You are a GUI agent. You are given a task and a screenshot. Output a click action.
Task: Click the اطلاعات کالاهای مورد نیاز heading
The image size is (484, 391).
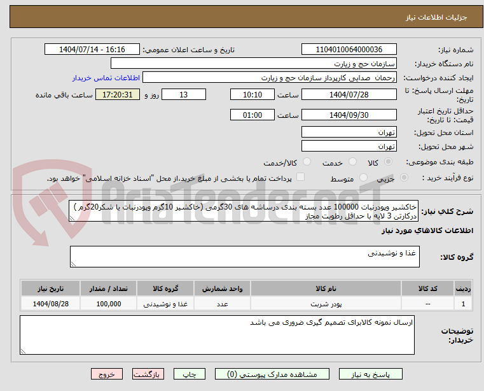(427, 231)
